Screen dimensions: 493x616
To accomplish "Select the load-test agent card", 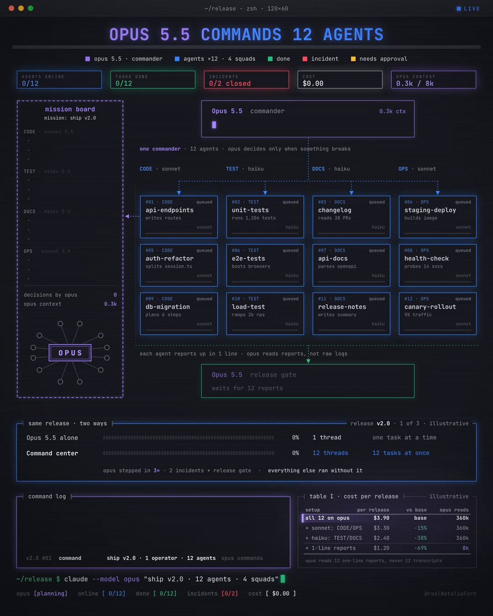I will click(265, 314).
